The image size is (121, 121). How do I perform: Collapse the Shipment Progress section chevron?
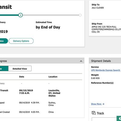[81, 61]
